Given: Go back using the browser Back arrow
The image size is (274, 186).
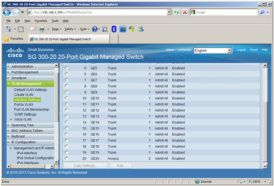Looking at the screenshot, I should 7,12.
